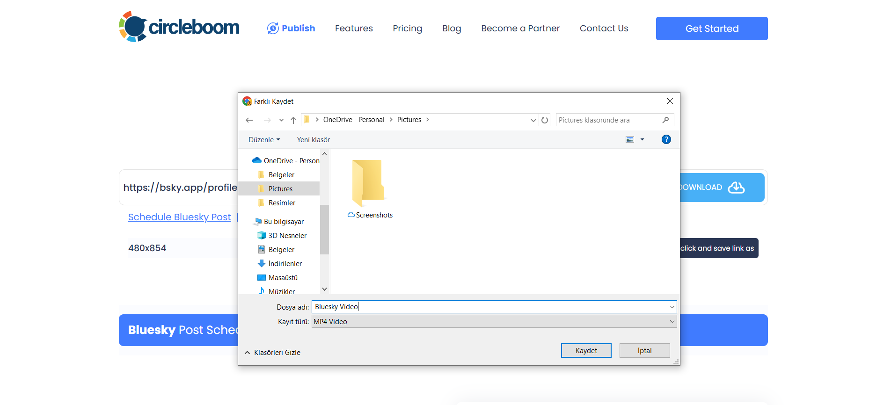Open Contact Us page
The width and height of the screenshot is (891, 405).
(604, 28)
